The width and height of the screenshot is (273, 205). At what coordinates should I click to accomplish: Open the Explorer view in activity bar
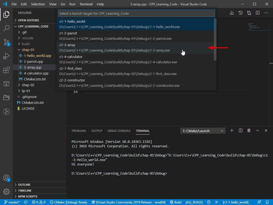6,14
